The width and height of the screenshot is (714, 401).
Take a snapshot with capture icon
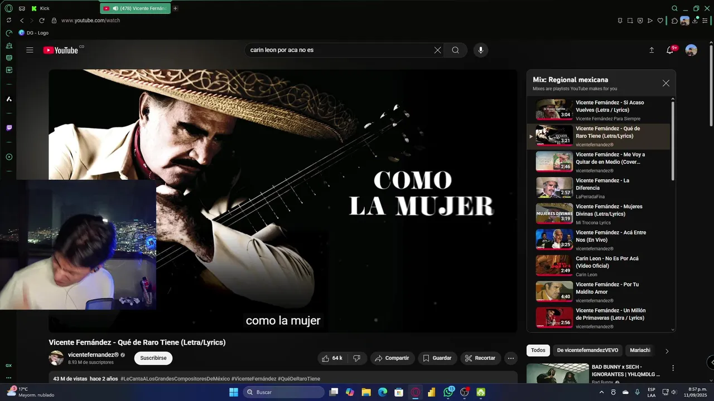[630, 21]
